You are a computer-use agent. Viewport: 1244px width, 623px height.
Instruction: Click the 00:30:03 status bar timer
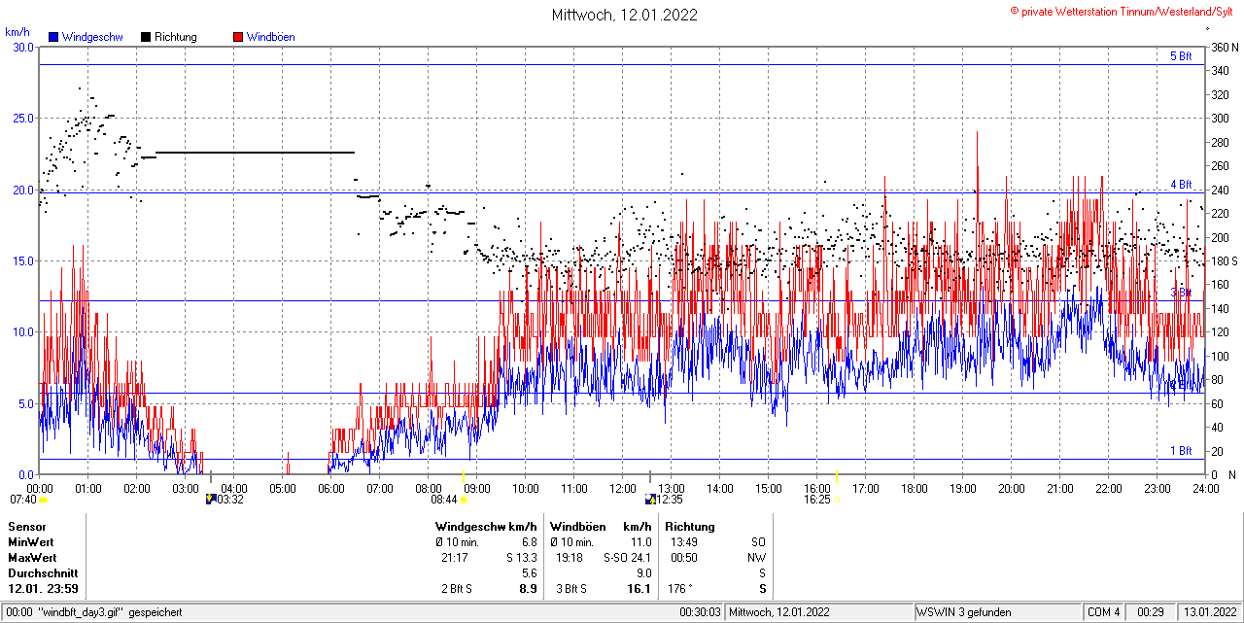click(x=701, y=612)
